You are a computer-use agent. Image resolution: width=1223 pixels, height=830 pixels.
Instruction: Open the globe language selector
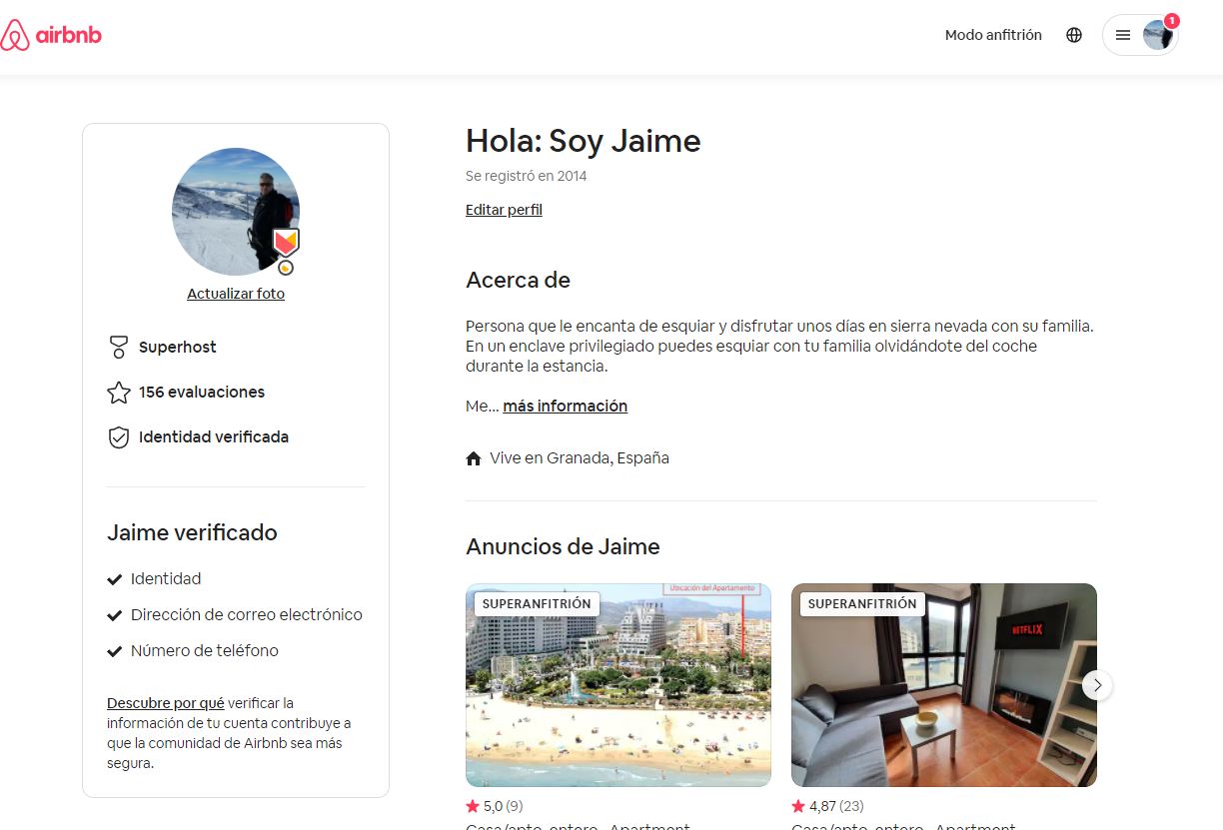pyautogui.click(x=1074, y=35)
